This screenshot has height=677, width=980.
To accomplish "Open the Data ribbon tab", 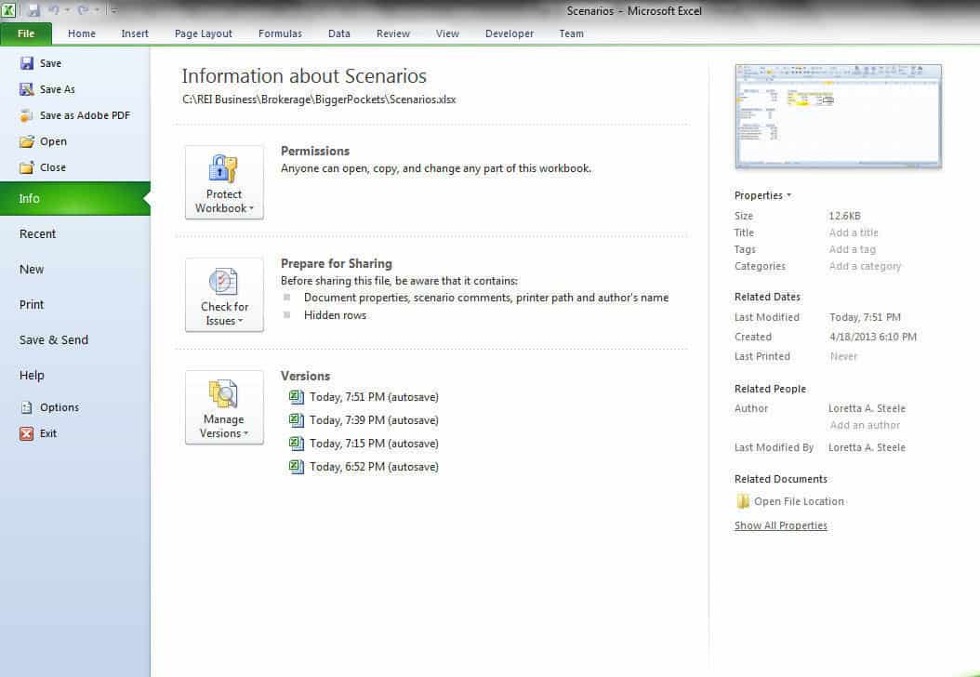I will pyautogui.click(x=339, y=33).
